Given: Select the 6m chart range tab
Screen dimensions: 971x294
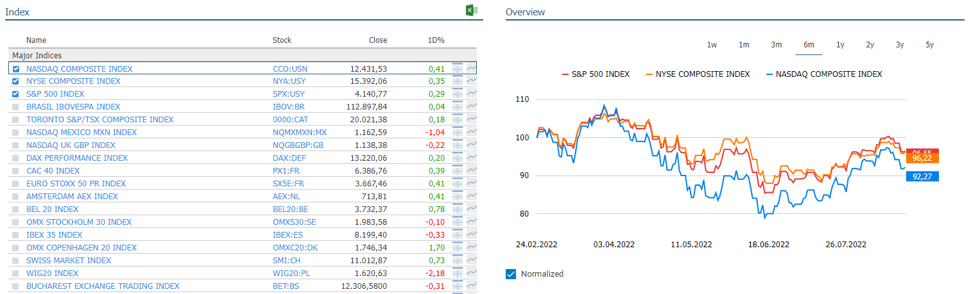Looking at the screenshot, I should (809, 45).
